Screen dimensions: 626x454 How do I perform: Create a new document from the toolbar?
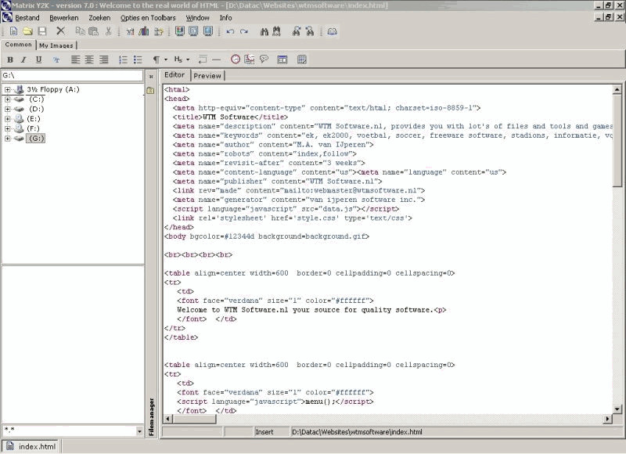coord(13,31)
